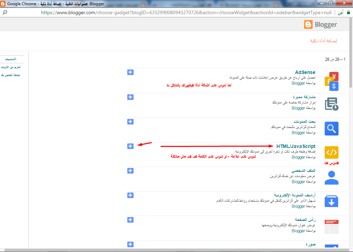Click Blogger author link under HTML/JavaScript
353x252 pixels.
click(x=298, y=157)
